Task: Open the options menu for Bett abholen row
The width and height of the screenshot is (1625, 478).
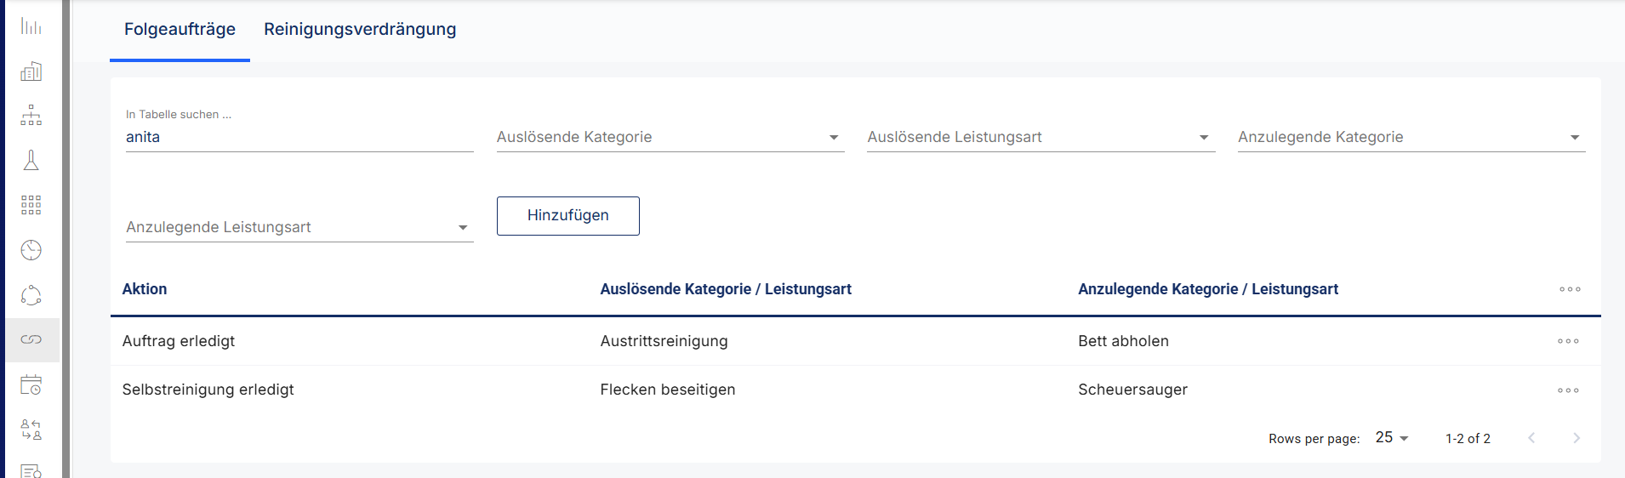Action: (1568, 341)
